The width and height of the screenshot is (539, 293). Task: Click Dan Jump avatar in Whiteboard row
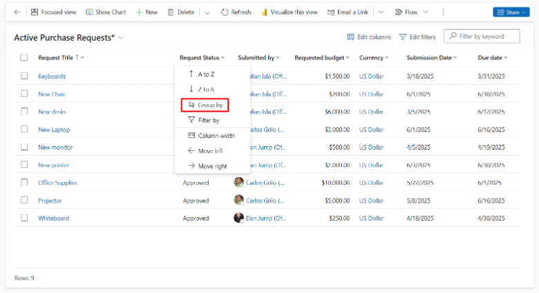[x=238, y=218]
